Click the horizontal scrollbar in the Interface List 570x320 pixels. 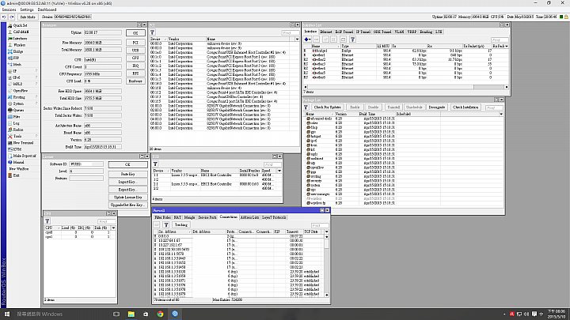pos(405,87)
